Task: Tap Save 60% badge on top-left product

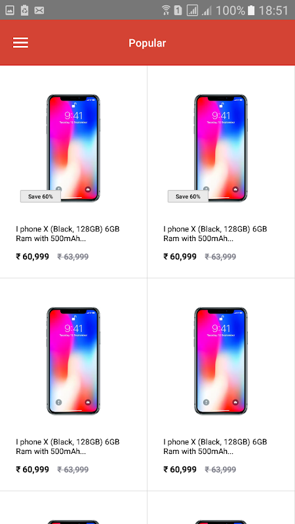Action: (x=41, y=196)
